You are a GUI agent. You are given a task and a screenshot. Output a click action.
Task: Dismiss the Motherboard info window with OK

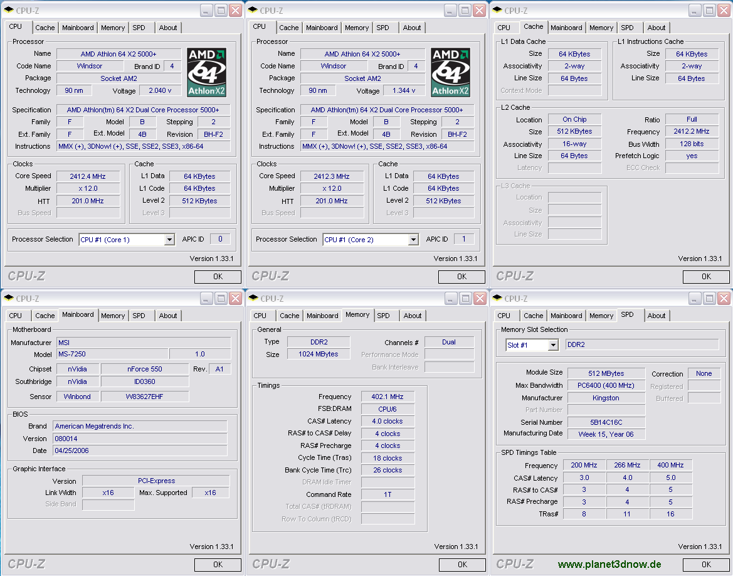click(218, 565)
